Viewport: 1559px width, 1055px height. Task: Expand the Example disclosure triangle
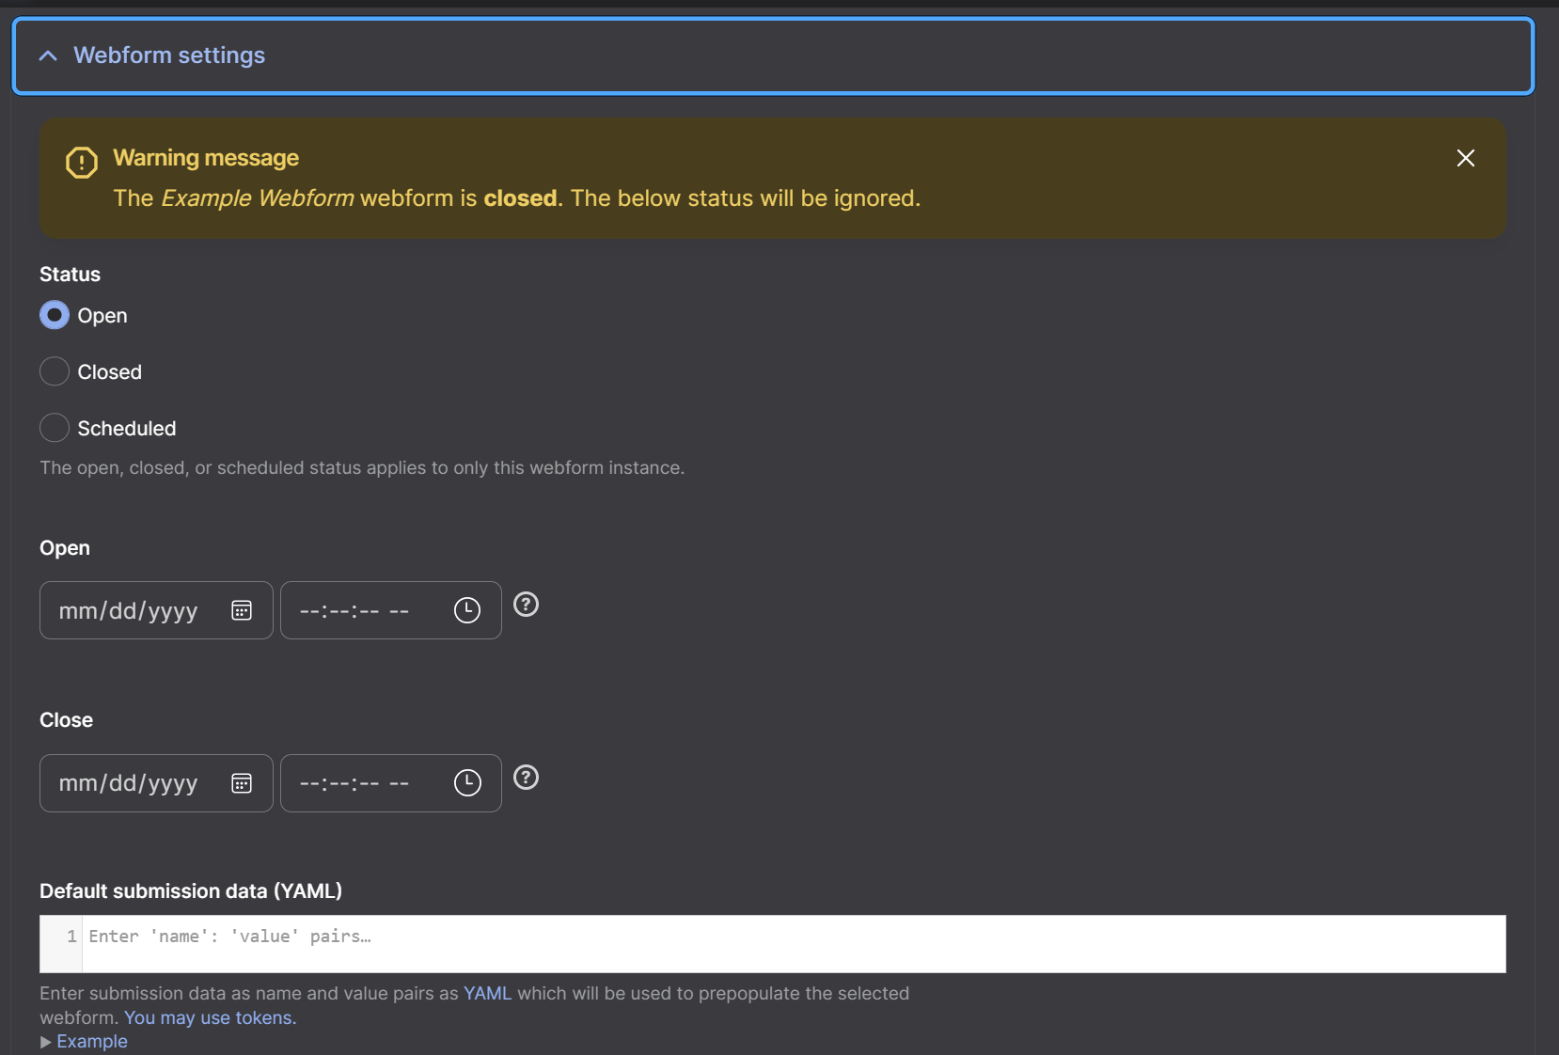coord(46,1042)
